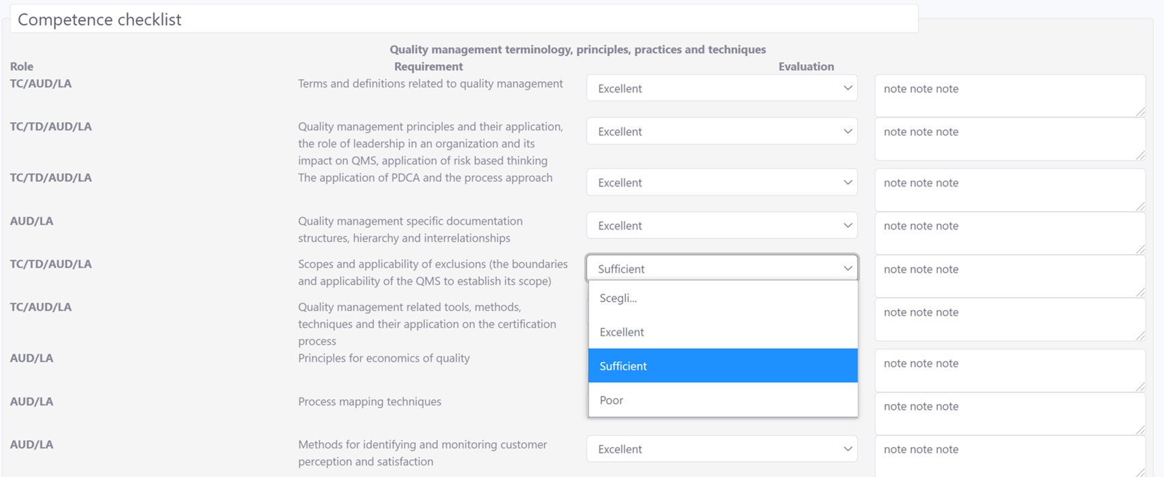Open evaluation dropdown for documentation structures requirement

(x=721, y=226)
